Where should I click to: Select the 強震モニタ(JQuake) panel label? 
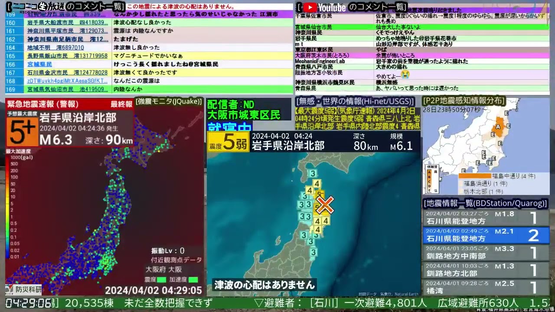point(169,101)
